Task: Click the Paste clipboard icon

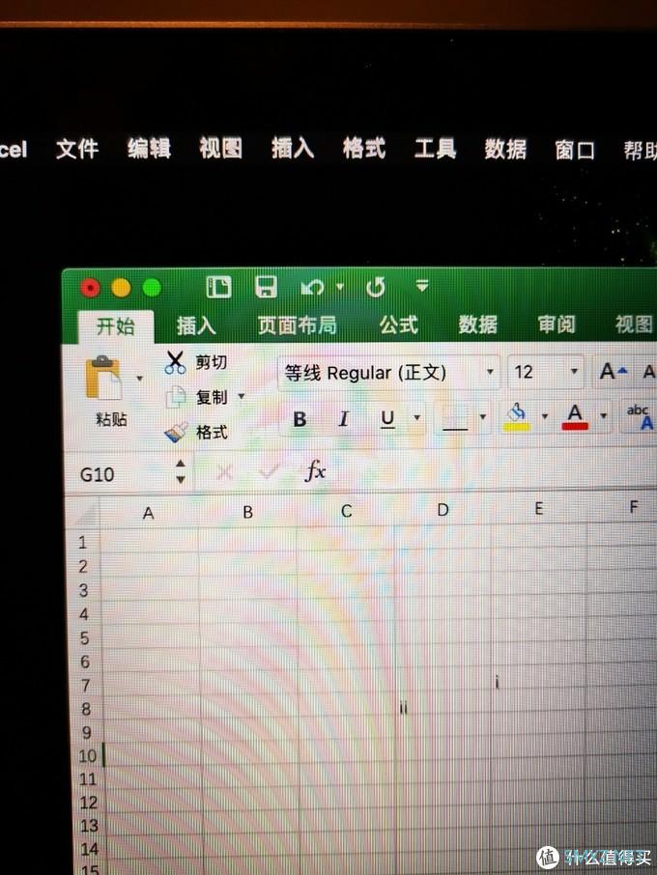Action: tap(103, 378)
